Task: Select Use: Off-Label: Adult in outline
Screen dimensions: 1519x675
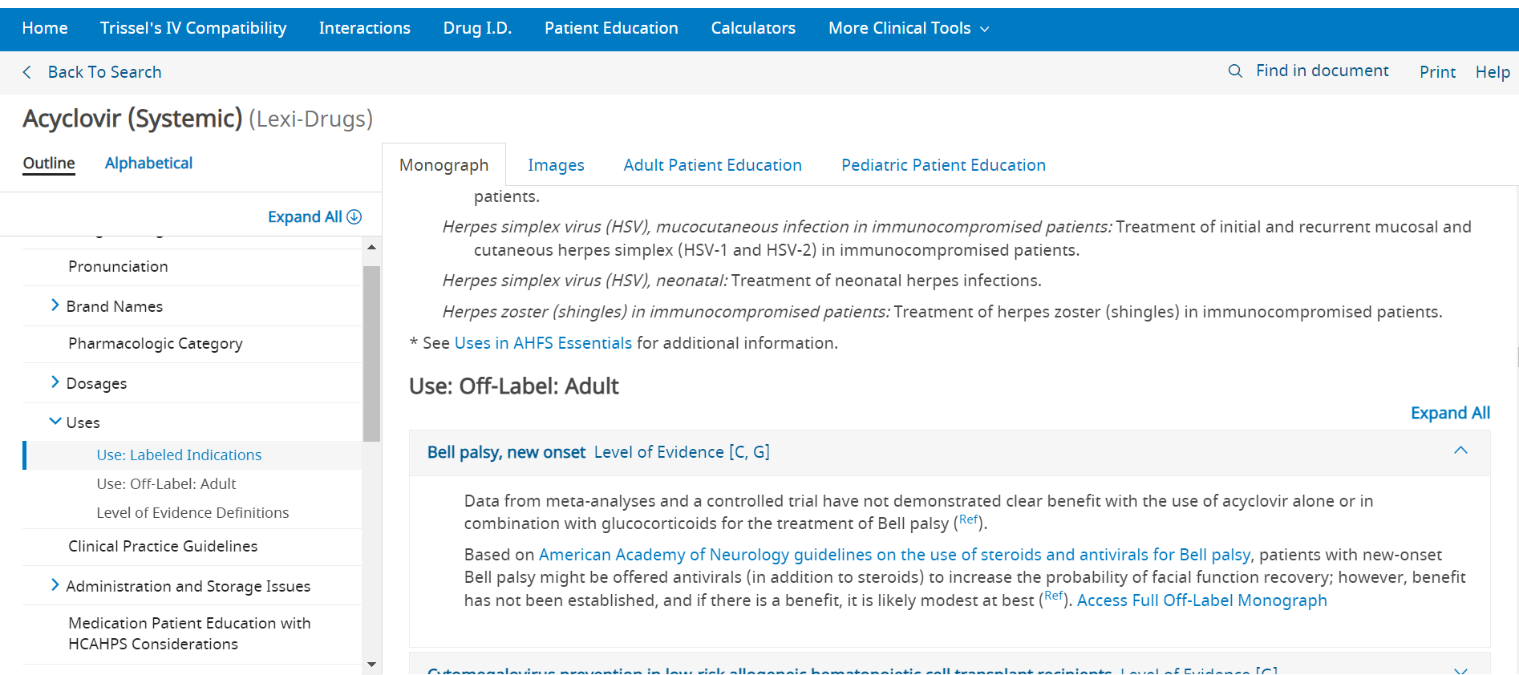Action: point(166,483)
